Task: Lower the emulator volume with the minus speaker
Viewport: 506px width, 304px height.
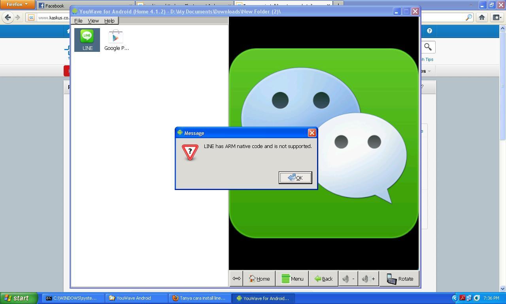Action: pyautogui.click(x=348, y=279)
